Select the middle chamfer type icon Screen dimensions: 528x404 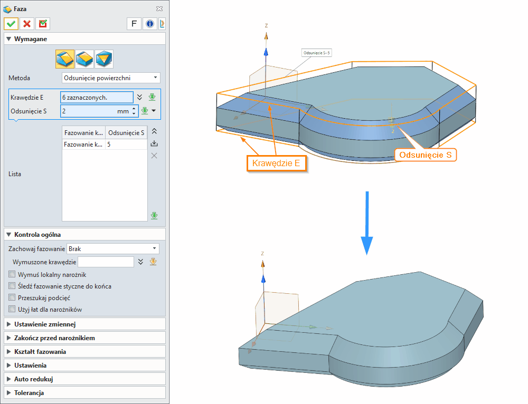point(84,59)
